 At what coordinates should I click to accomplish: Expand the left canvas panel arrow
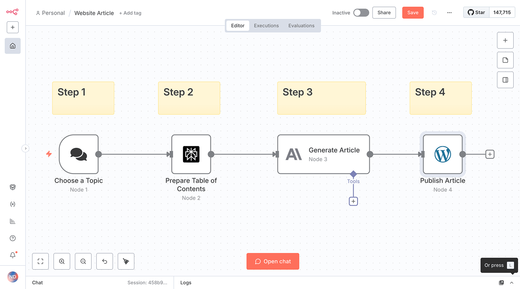26,148
